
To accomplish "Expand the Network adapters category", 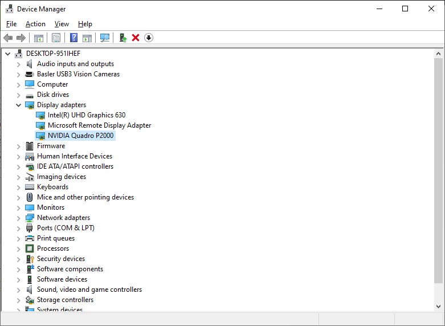I will (19, 218).
